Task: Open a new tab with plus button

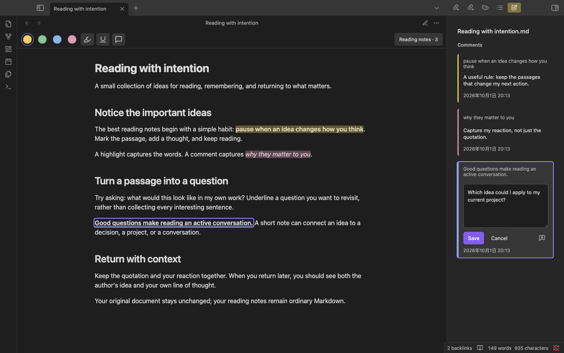Action: point(136,8)
